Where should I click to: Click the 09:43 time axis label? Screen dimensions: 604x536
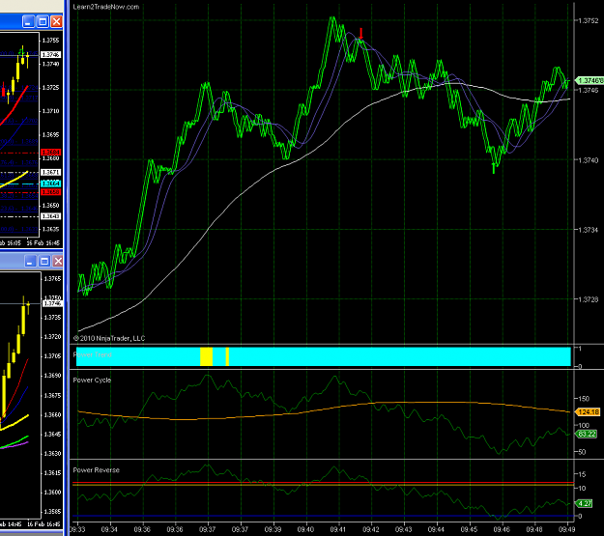click(403, 529)
